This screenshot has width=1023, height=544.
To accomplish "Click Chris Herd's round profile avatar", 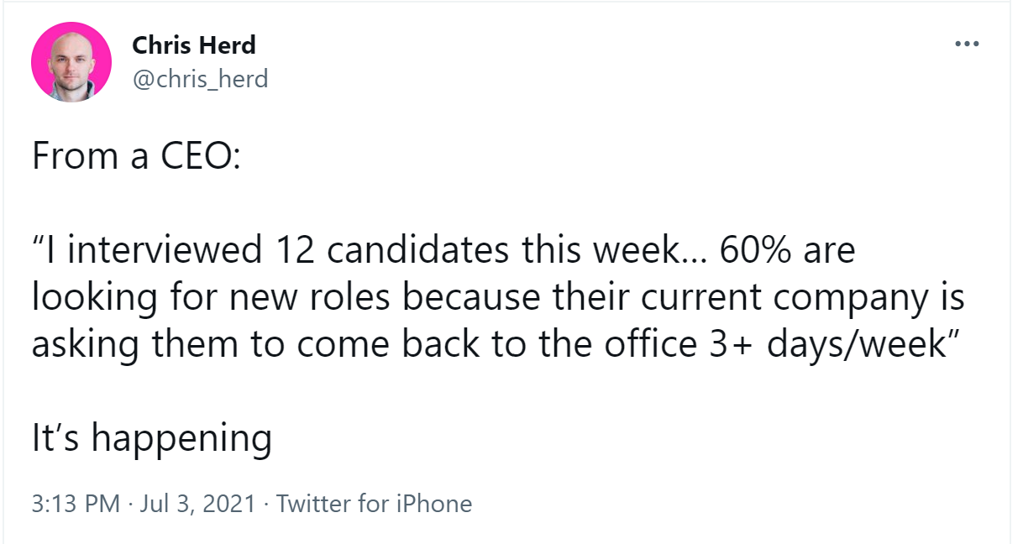I will [x=71, y=61].
